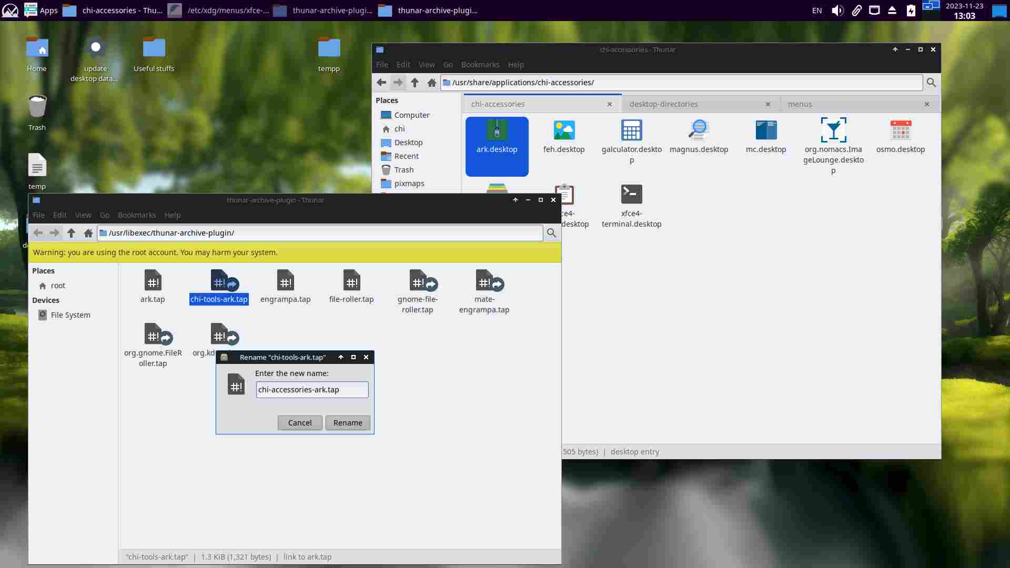
Task: Click Cancel in the rename dialog
Action: (x=299, y=422)
